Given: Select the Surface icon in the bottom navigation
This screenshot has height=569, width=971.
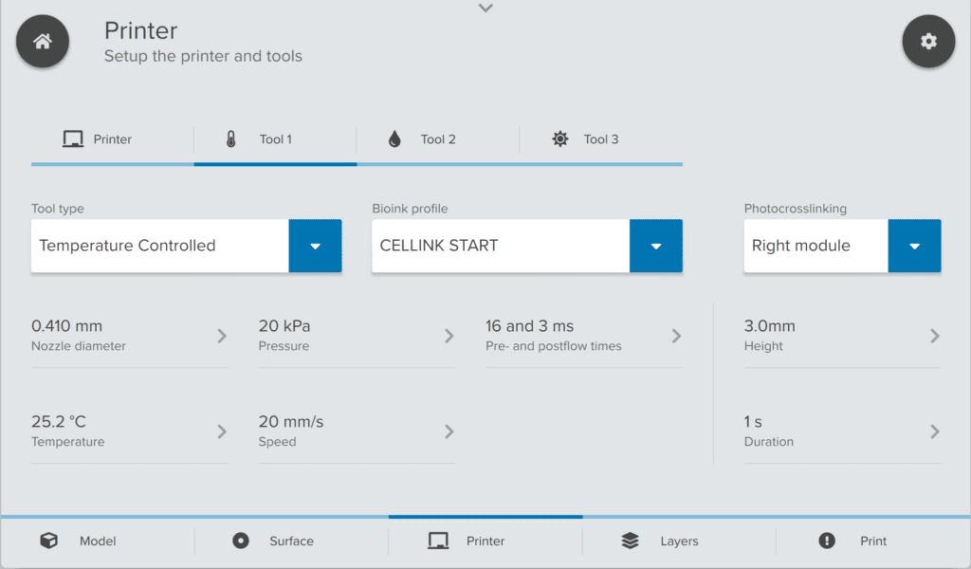Looking at the screenshot, I should [243, 541].
